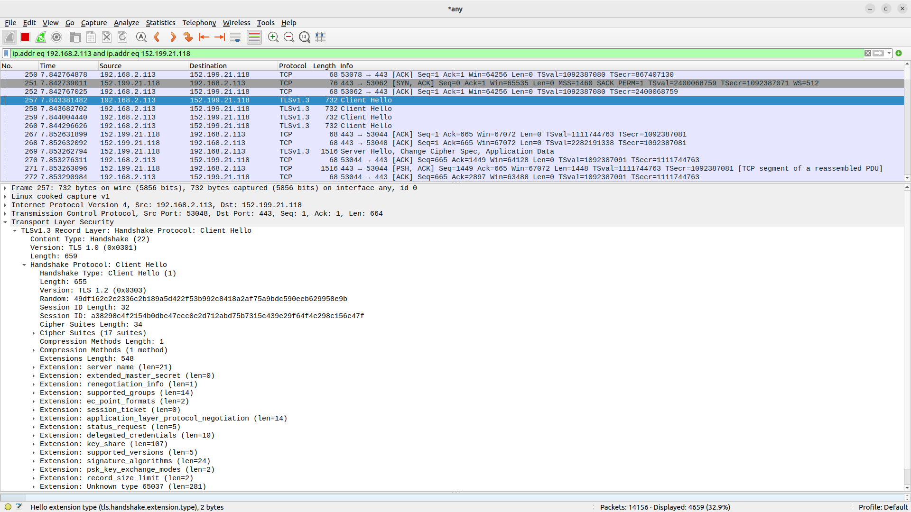Screen dimensions: 911x512
Task: Restart the current capture
Action: 41,37
